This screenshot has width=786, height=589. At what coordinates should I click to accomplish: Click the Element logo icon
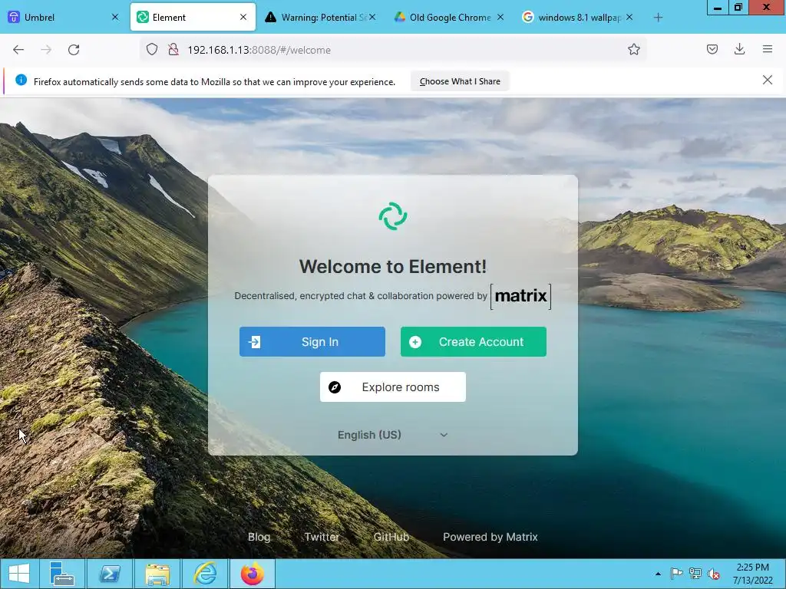(x=393, y=216)
